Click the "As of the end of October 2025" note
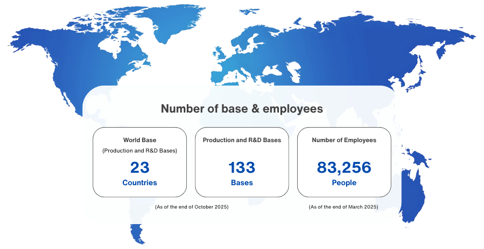This screenshot has height=249, width=484. pyautogui.click(x=192, y=207)
